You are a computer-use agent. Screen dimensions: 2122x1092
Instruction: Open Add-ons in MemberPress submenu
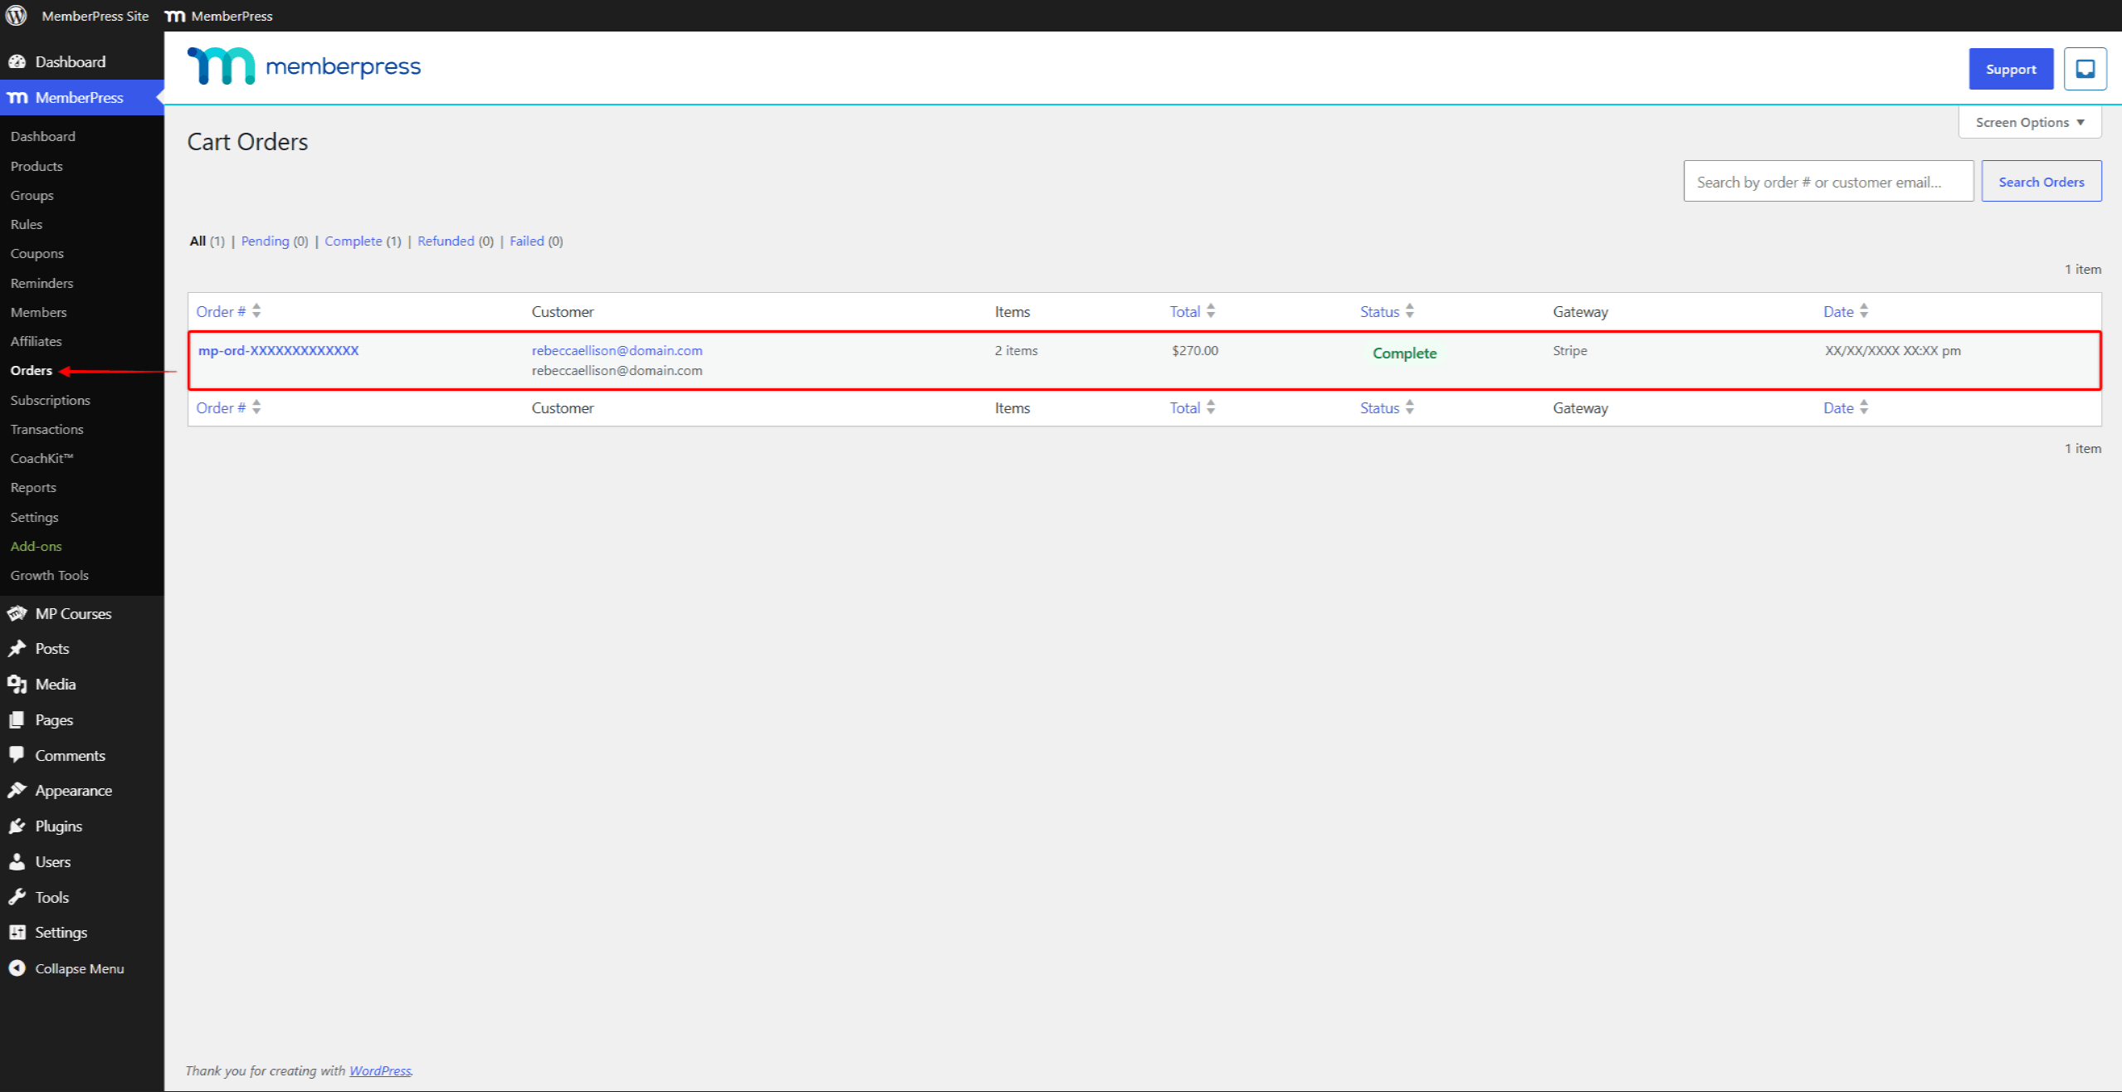coord(36,546)
